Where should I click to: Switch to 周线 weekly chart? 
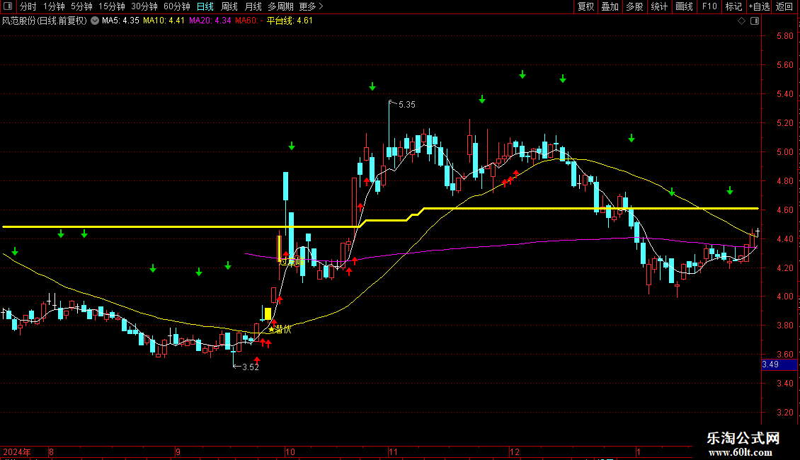(x=229, y=6)
